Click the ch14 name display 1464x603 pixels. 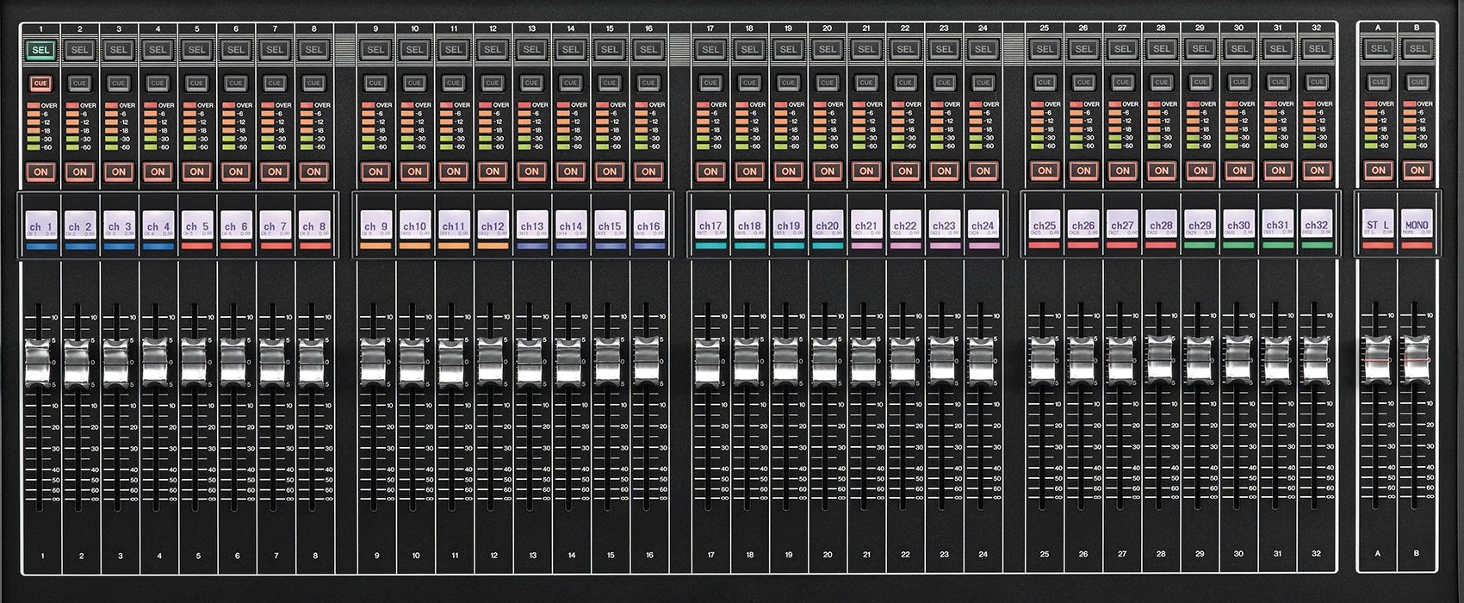coord(570,225)
